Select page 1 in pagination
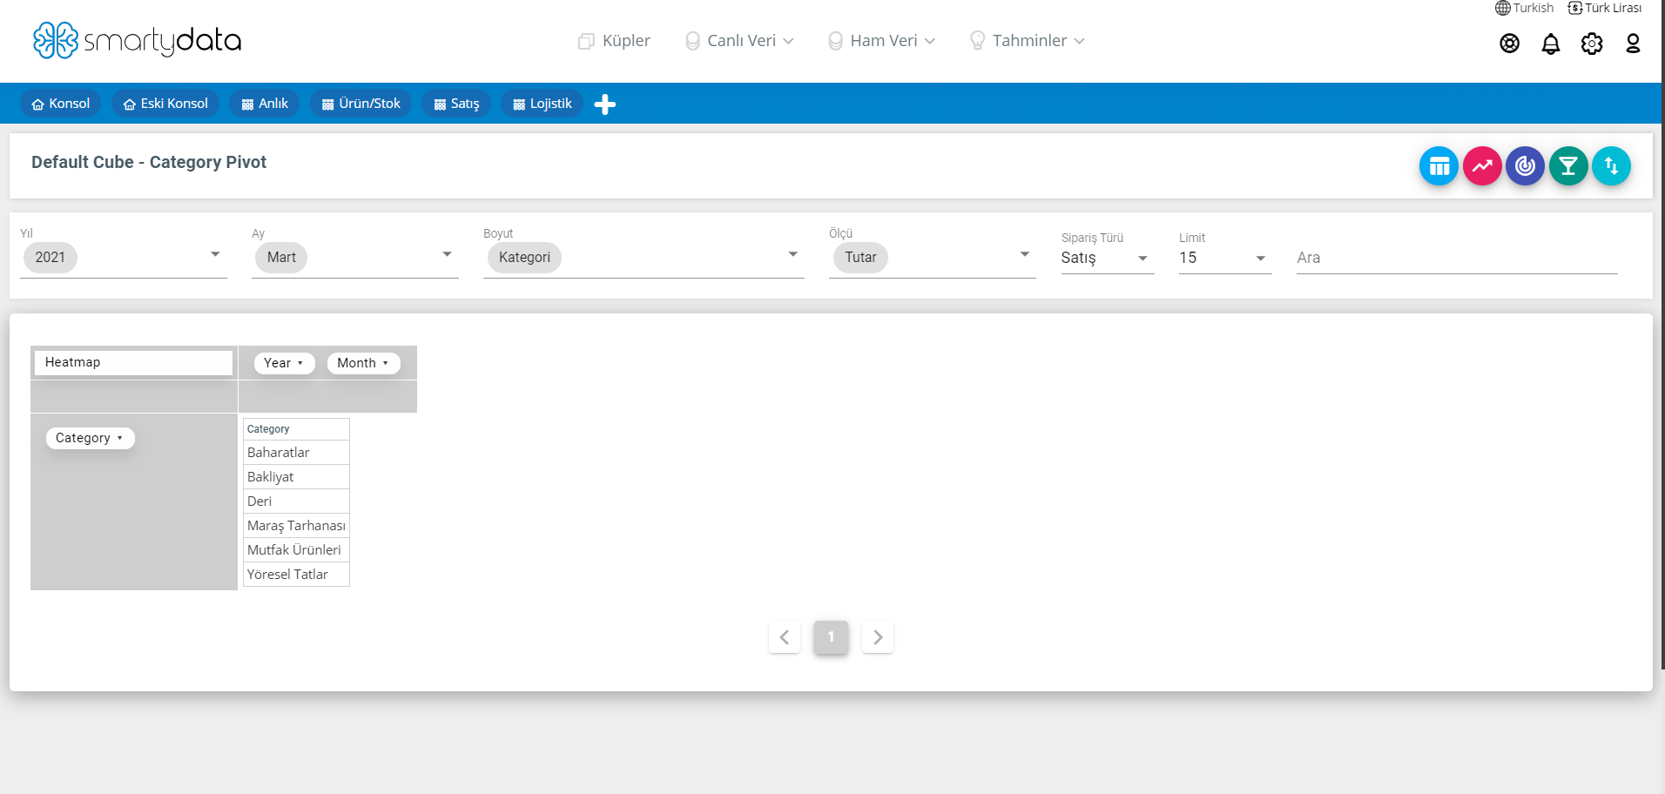1665x794 pixels. pos(831,637)
